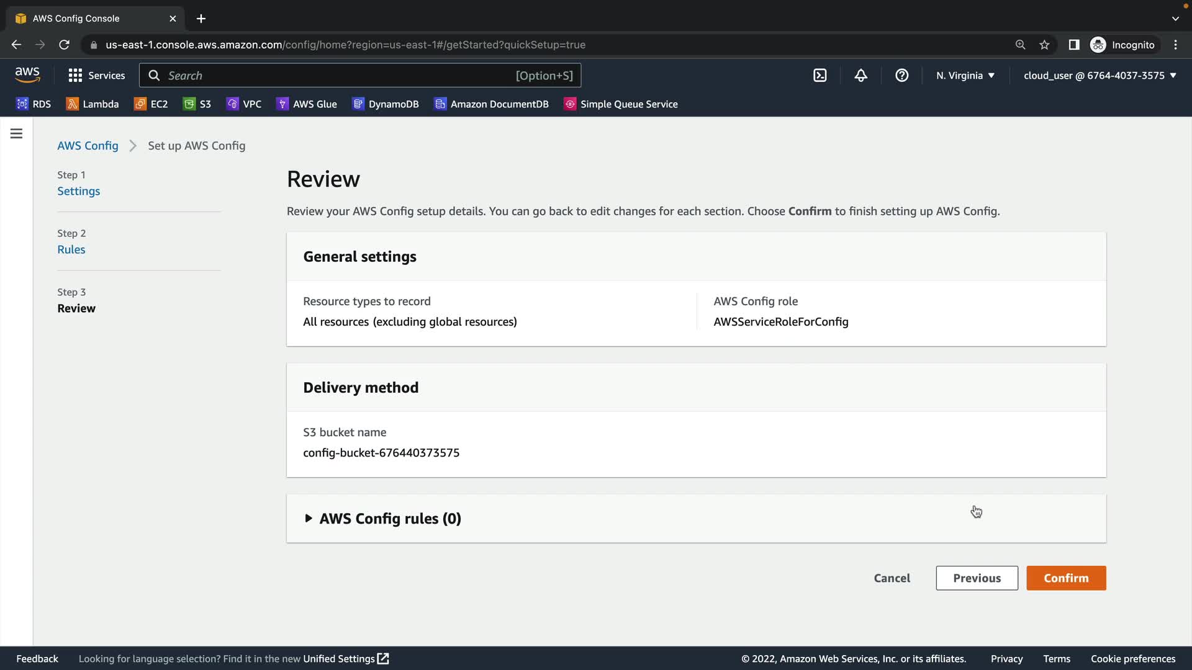Go to Step 2 Rules

coord(71,249)
